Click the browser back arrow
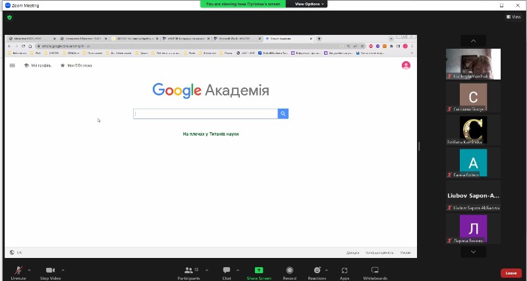 (x=9, y=46)
